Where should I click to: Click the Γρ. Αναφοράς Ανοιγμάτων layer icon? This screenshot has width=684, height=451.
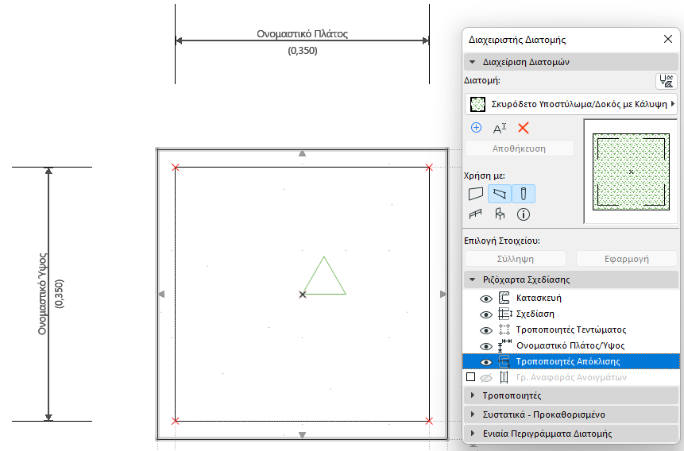(x=504, y=377)
